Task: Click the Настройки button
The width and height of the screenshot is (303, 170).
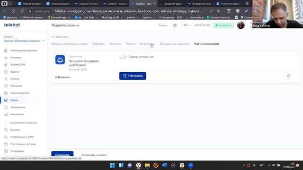Action: point(133,76)
